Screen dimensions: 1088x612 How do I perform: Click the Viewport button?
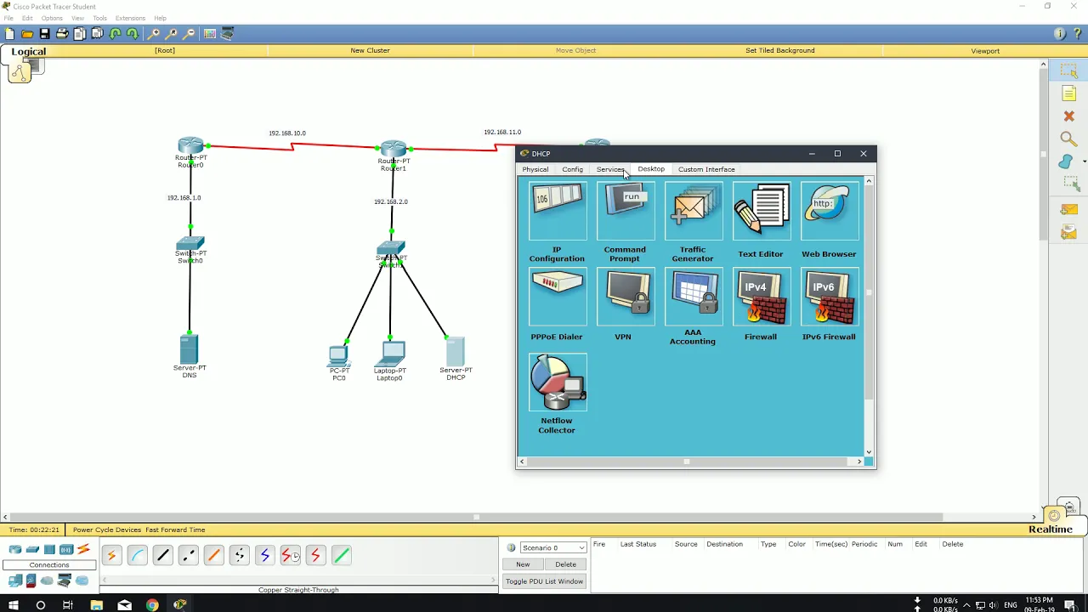[x=985, y=51]
